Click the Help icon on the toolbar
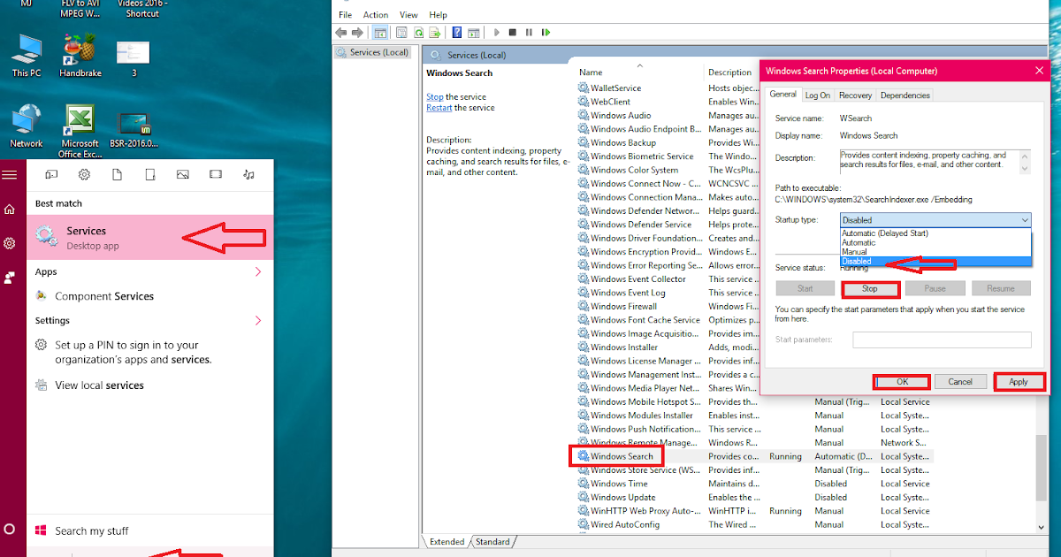 pos(456,32)
